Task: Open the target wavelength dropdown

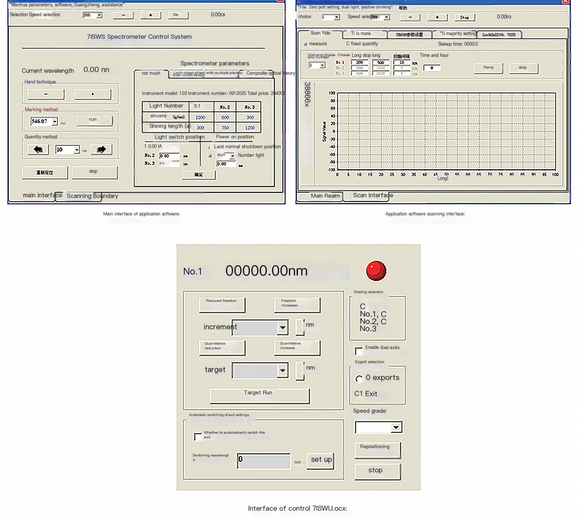Action: 282,370
